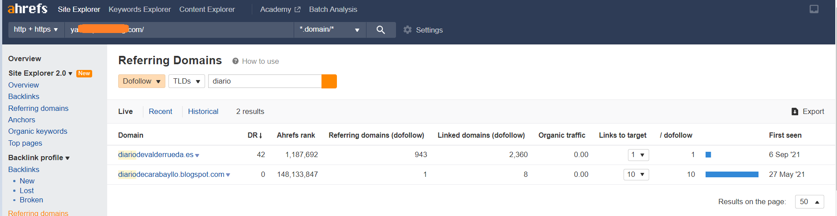Screen dimensions: 837x216
Task: Open the *.domain/* mode dropdown
Action: tap(330, 29)
